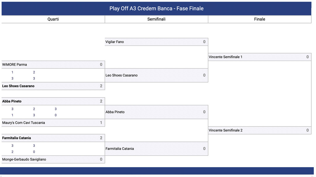Click Leo Shoes Casarano in the Semifinali column

pyautogui.click(x=156, y=75)
